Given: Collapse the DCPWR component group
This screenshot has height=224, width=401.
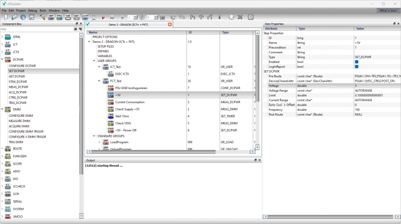Looking at the screenshot, I should pos(2,59).
